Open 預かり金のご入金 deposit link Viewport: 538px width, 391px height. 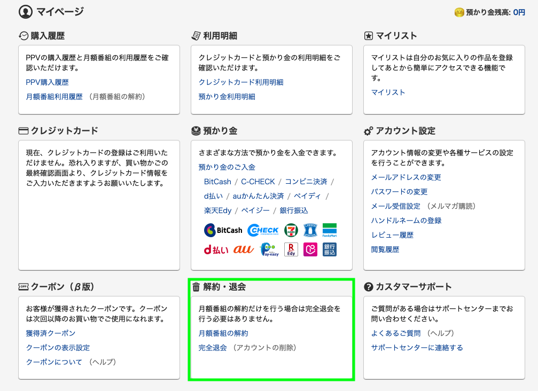pyautogui.click(x=227, y=167)
